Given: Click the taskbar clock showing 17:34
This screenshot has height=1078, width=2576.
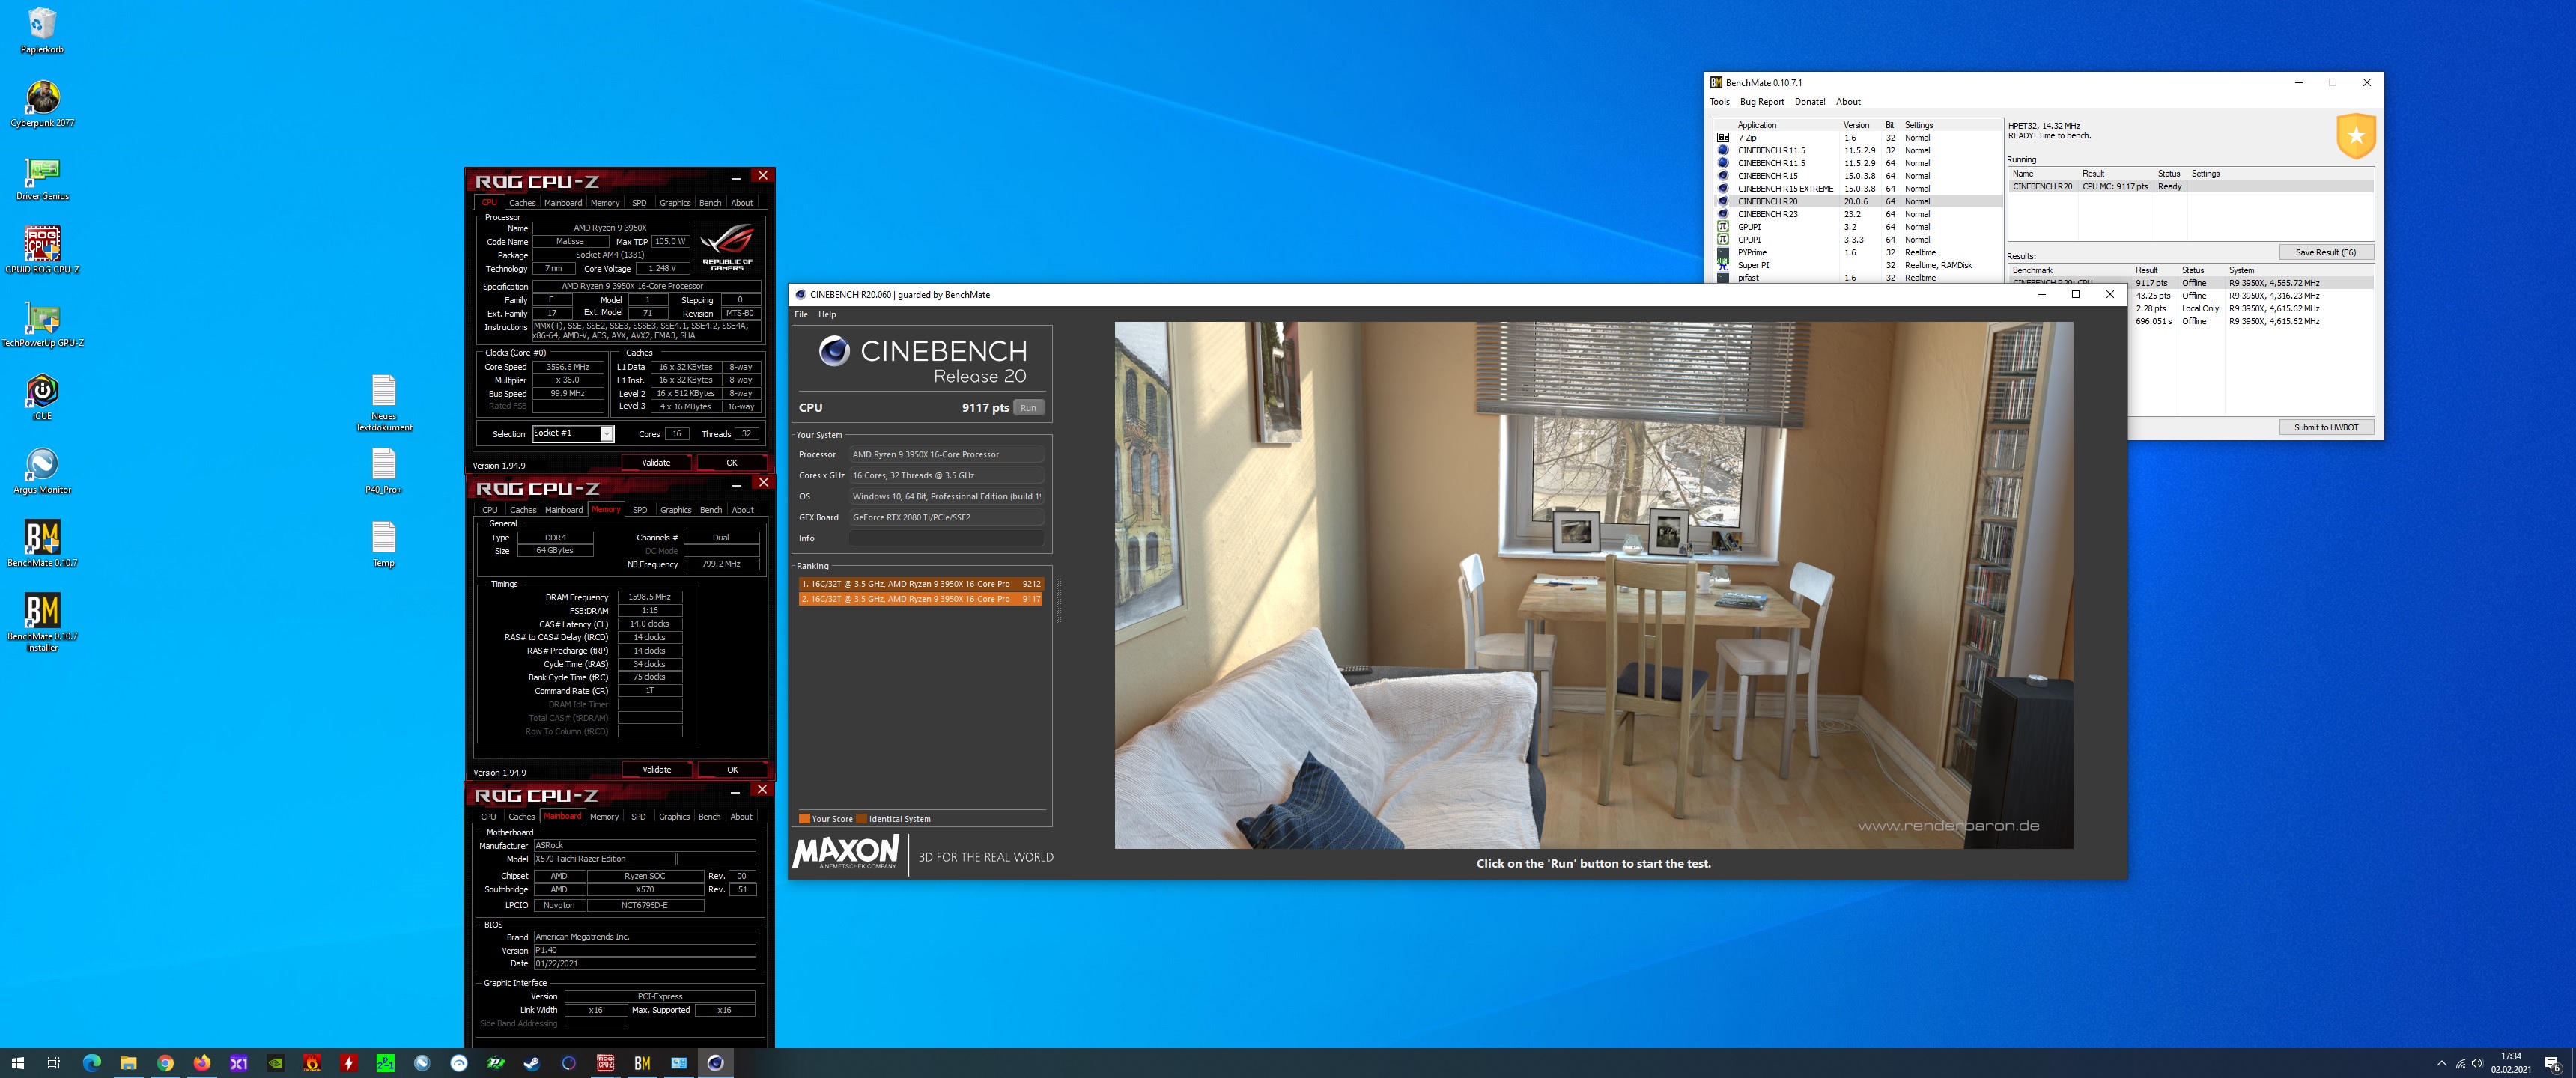Looking at the screenshot, I should tap(2510, 1063).
